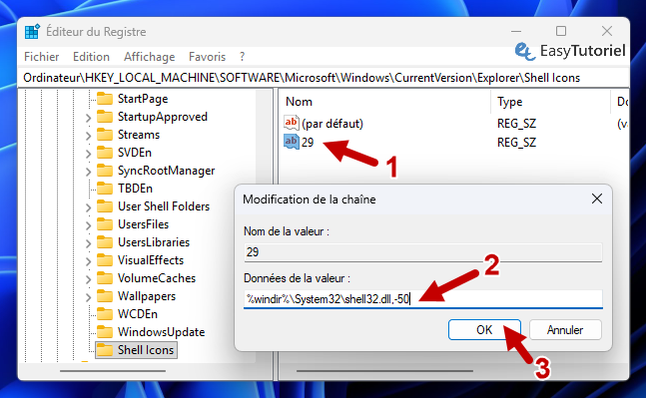
Task: Click the SyncRootManager folder icon
Action: 105,171
